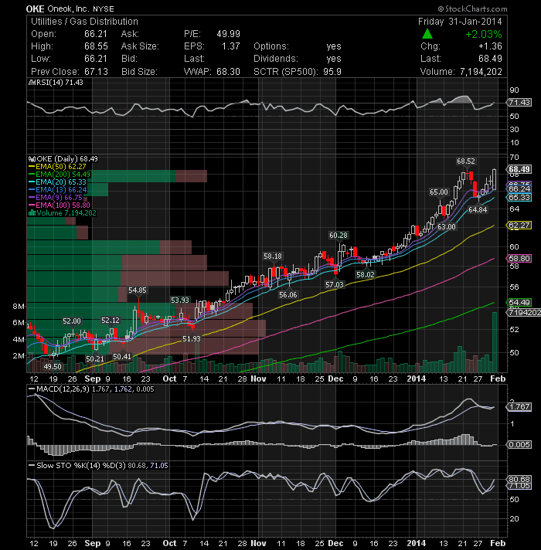Click the 63.00 price annotation
Screen dimensions: 541x550
(x=446, y=227)
